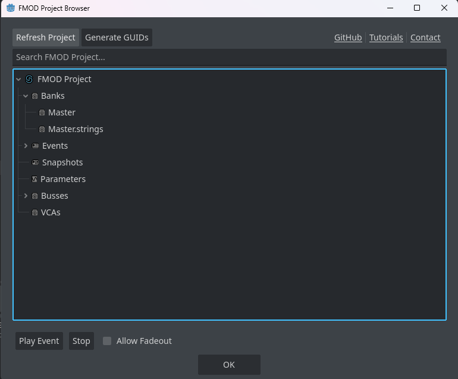458x379 pixels.
Task: Click the FMOD logo icon beside FMOD Project
Action: pos(29,79)
